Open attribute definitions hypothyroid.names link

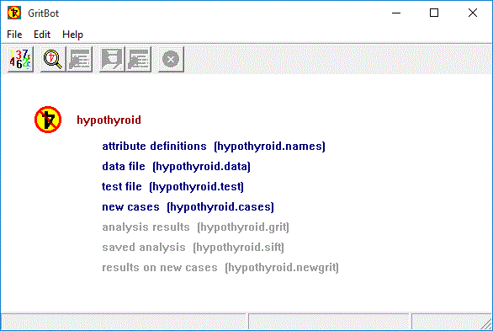(x=214, y=147)
